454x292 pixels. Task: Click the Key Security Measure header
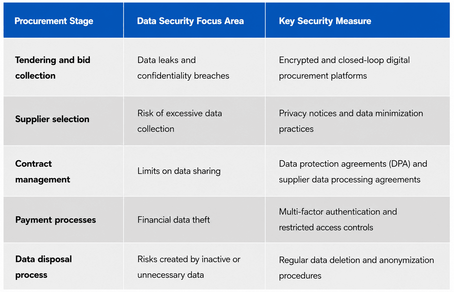(325, 21)
